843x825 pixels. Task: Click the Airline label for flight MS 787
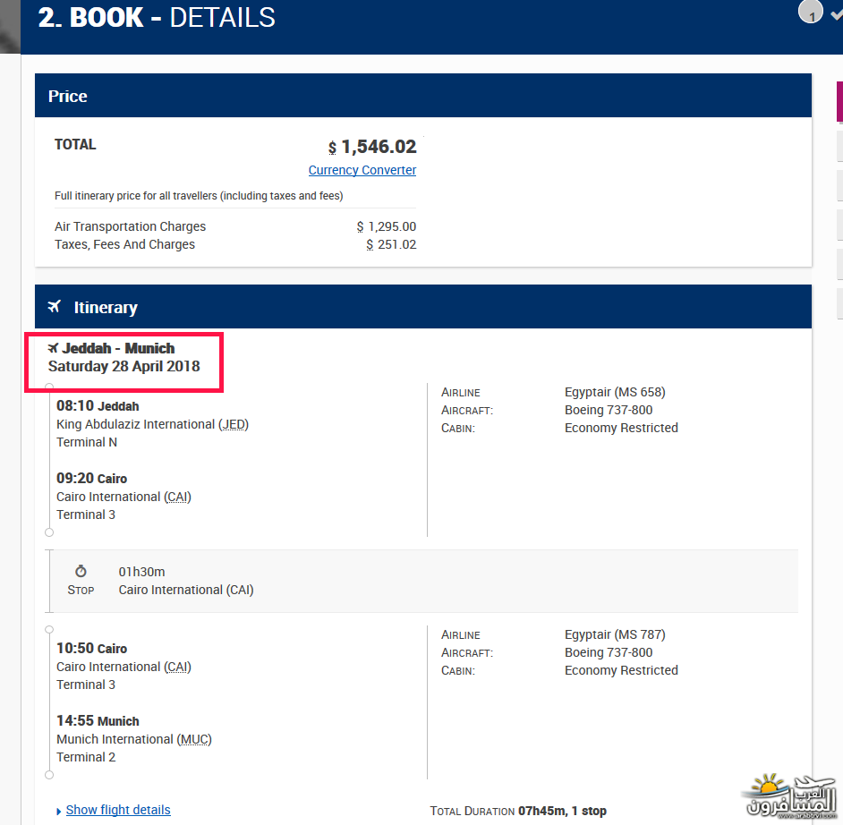pos(461,634)
